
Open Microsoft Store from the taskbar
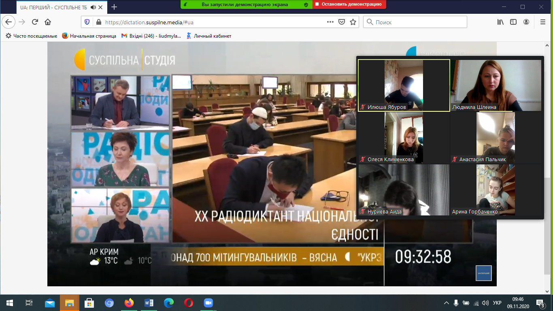coord(89,303)
